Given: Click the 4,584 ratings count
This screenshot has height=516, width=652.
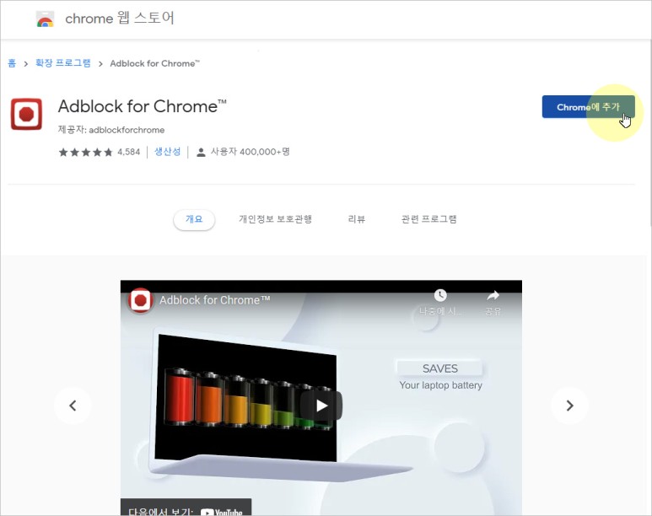Looking at the screenshot, I should [128, 152].
